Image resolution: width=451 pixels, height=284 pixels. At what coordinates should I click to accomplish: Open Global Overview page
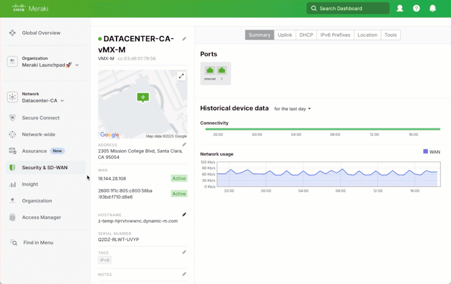click(x=41, y=33)
